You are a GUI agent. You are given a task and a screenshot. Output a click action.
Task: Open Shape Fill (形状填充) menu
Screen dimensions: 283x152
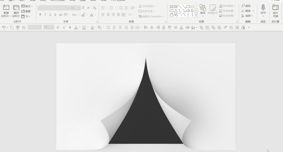click(x=227, y=6)
